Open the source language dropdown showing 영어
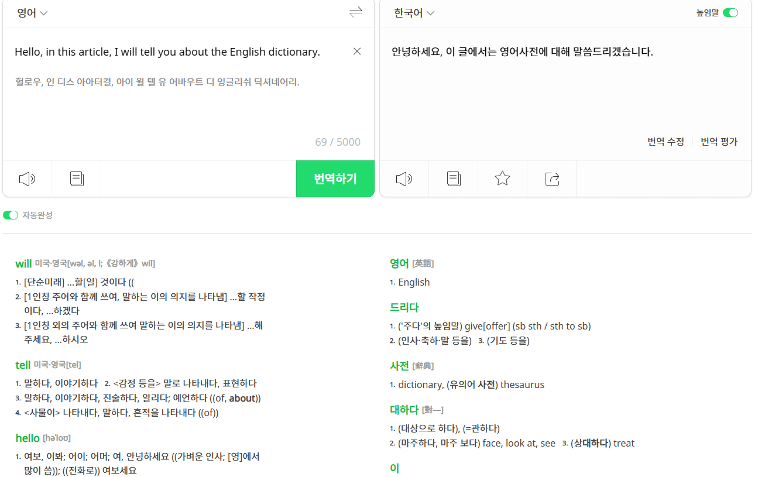Screen dimensions: 758x477 [28, 12]
